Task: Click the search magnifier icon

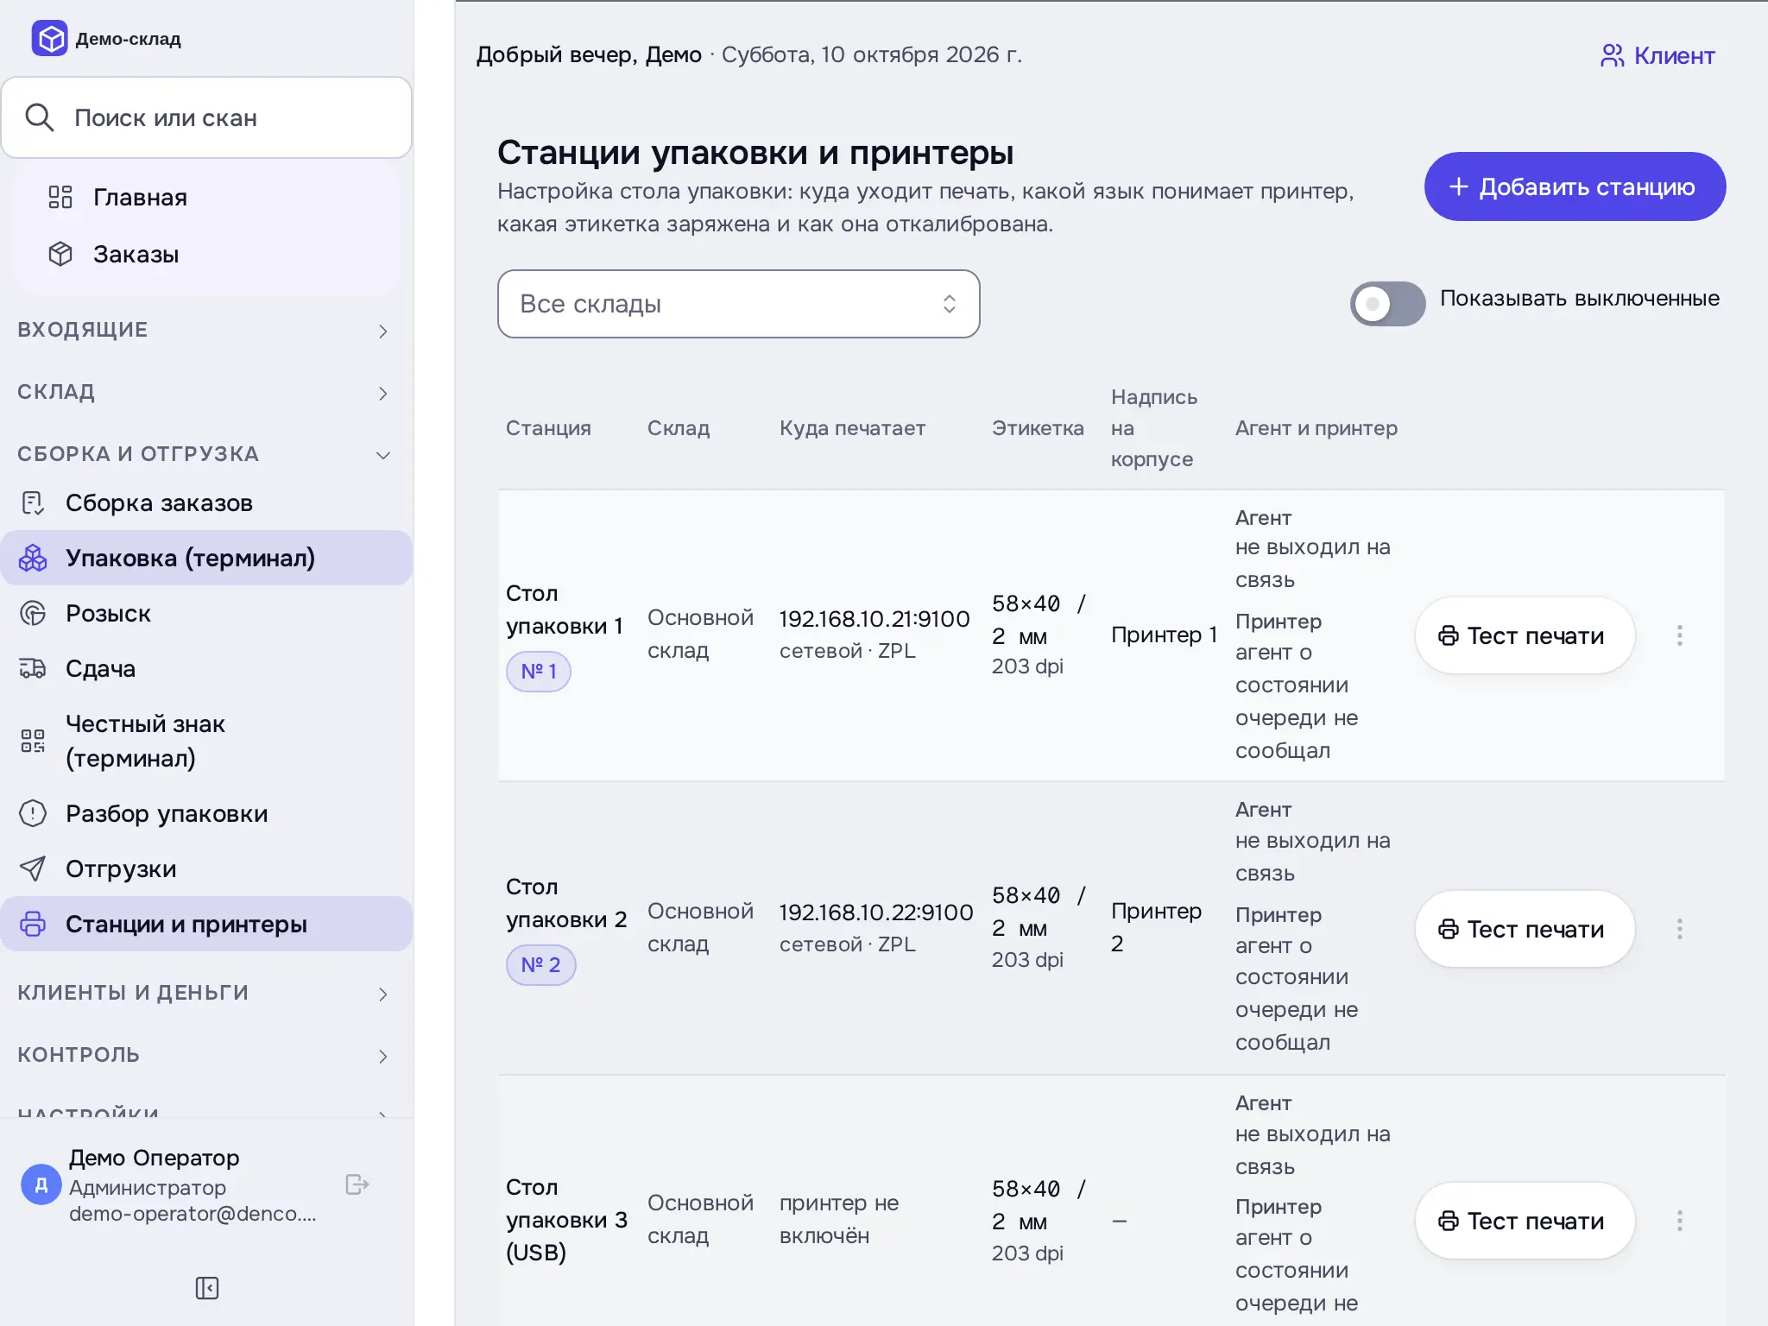Action: (x=40, y=117)
